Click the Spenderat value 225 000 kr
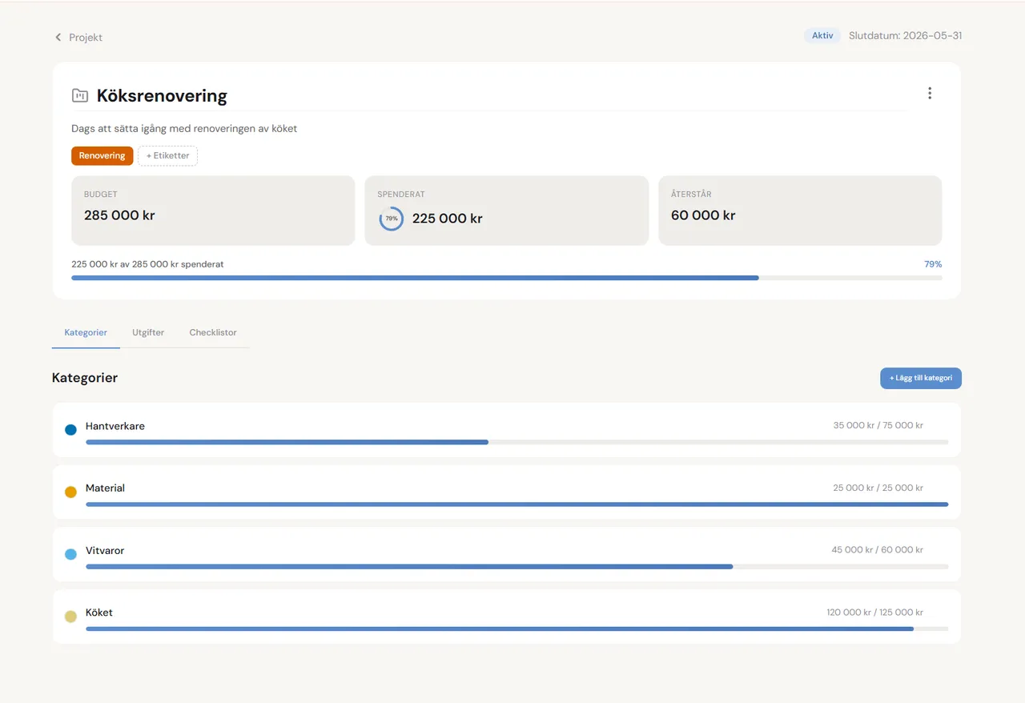 click(x=447, y=219)
